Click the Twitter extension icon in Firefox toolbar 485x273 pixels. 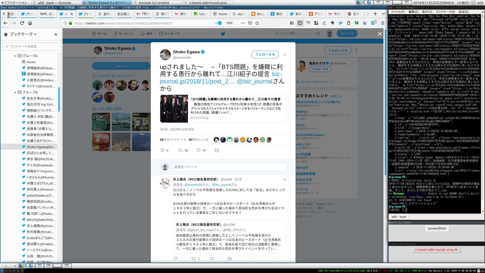340,23
